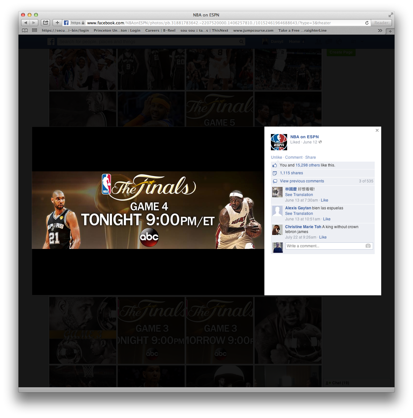This screenshot has height=418, width=413.
Task: Click the Share link under the post
Action: (310, 157)
